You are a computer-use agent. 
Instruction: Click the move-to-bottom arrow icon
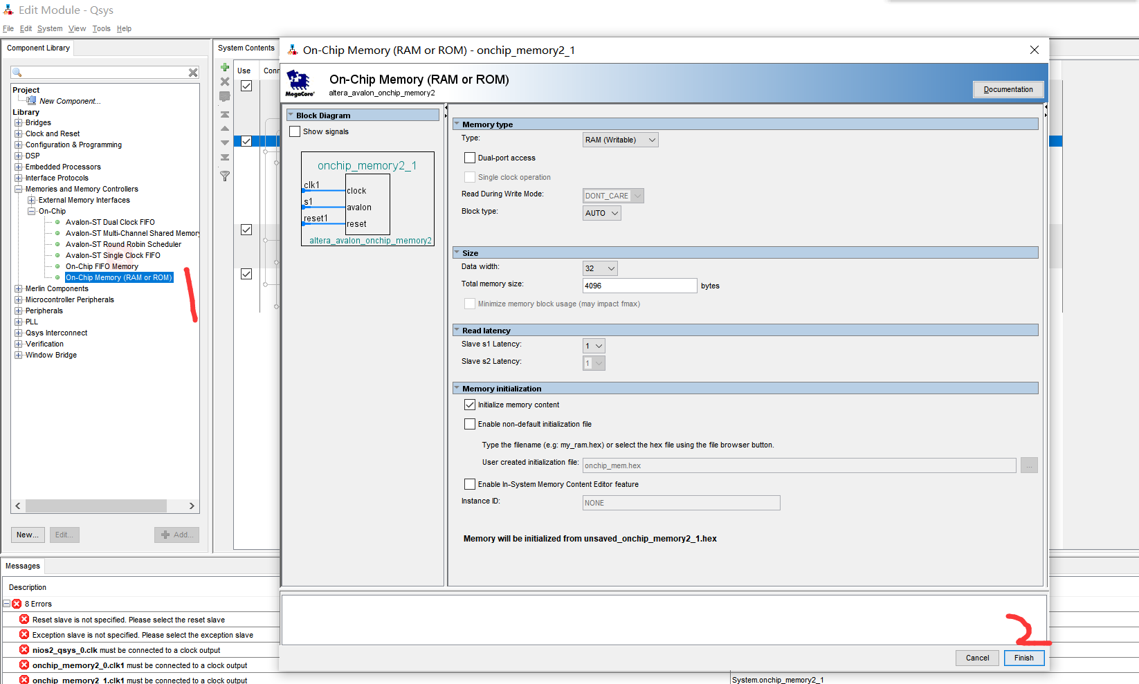click(x=225, y=157)
